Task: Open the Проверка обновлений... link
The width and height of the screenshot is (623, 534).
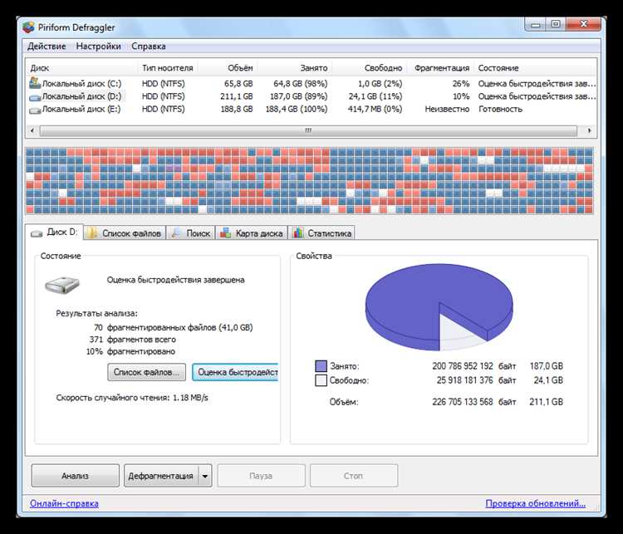Action: 535,503
